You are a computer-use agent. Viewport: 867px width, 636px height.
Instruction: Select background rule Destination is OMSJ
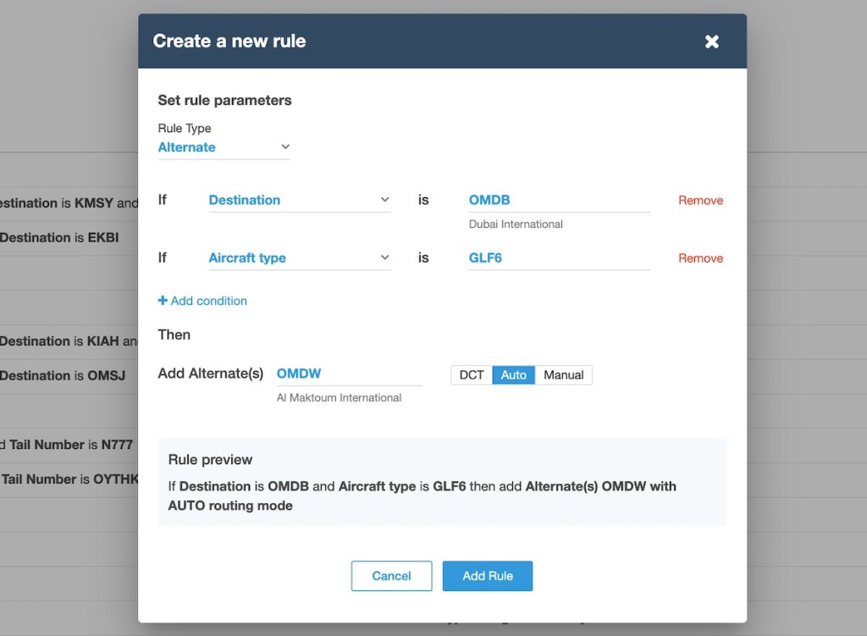point(63,375)
